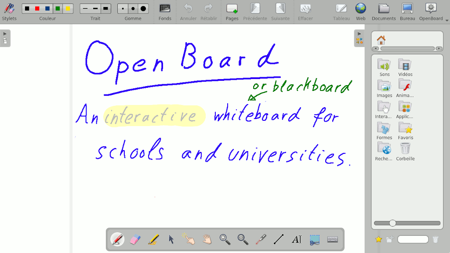The height and width of the screenshot is (253, 450).
Task: Show the Bureau desktop mode
Action: pos(407,11)
